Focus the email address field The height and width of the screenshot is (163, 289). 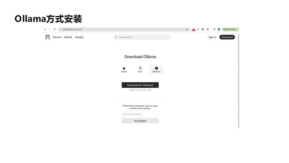coord(140,114)
